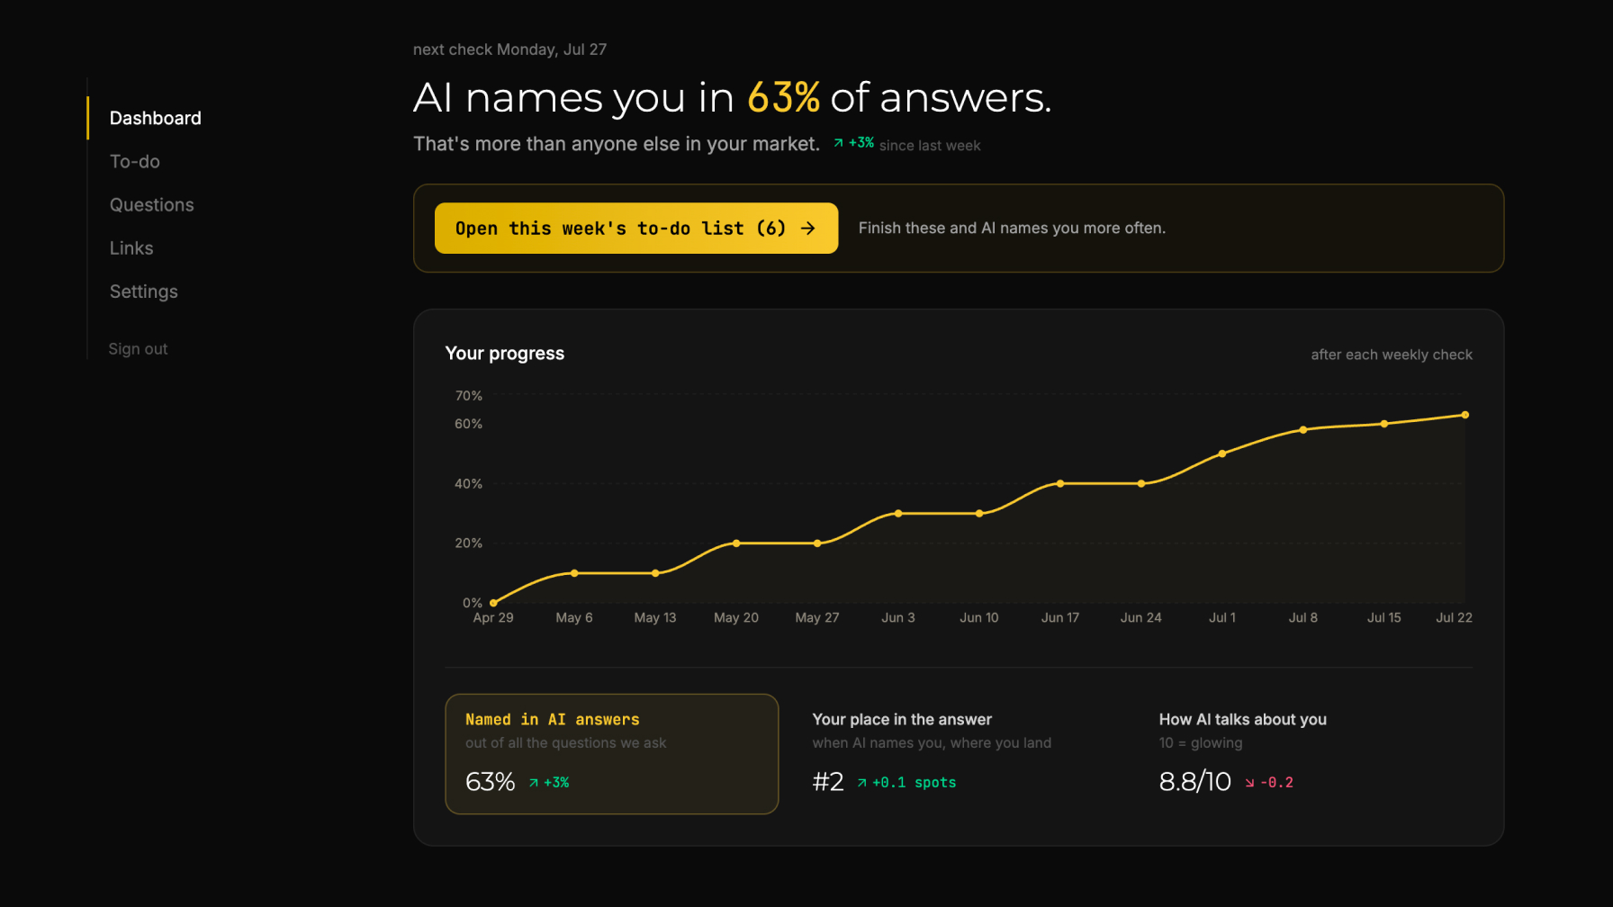This screenshot has height=907, width=1613.
Task: Click the '8.8/10' score value
Action: [1195, 782]
